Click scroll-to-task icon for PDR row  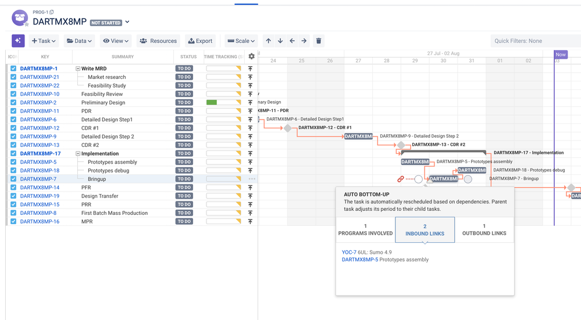251,111
